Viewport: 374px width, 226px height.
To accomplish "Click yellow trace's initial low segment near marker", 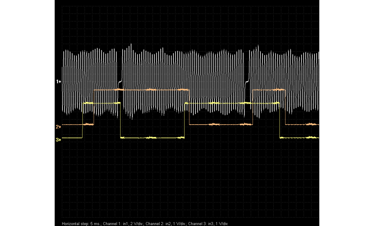I will pos(72,138).
